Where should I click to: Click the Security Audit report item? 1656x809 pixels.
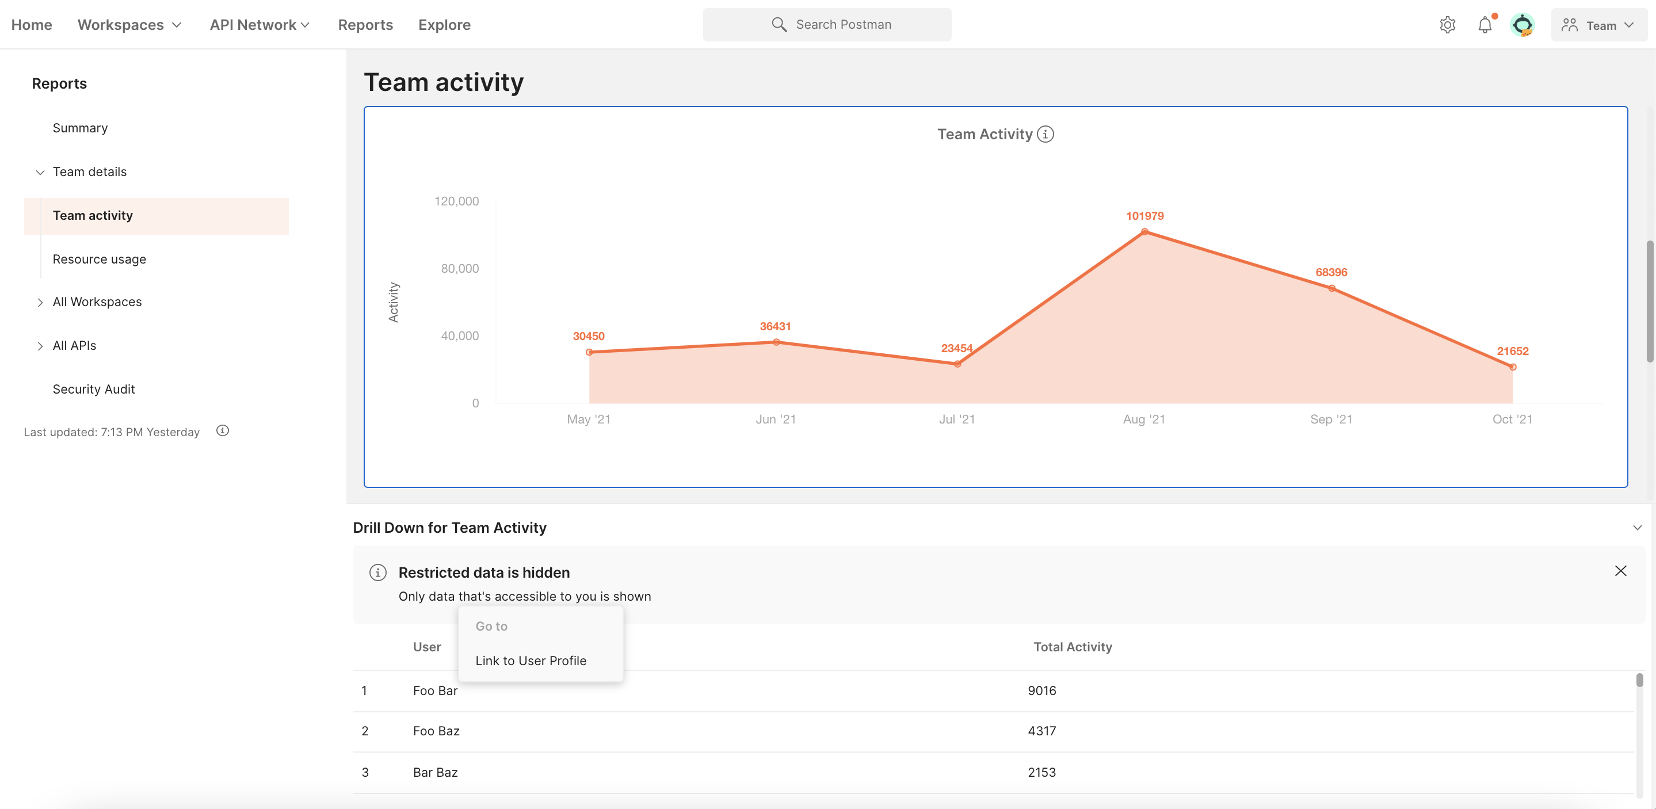(x=93, y=388)
